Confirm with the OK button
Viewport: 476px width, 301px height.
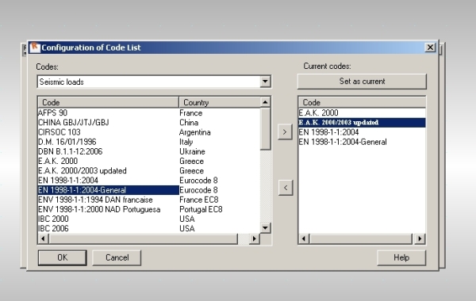pyautogui.click(x=62, y=257)
